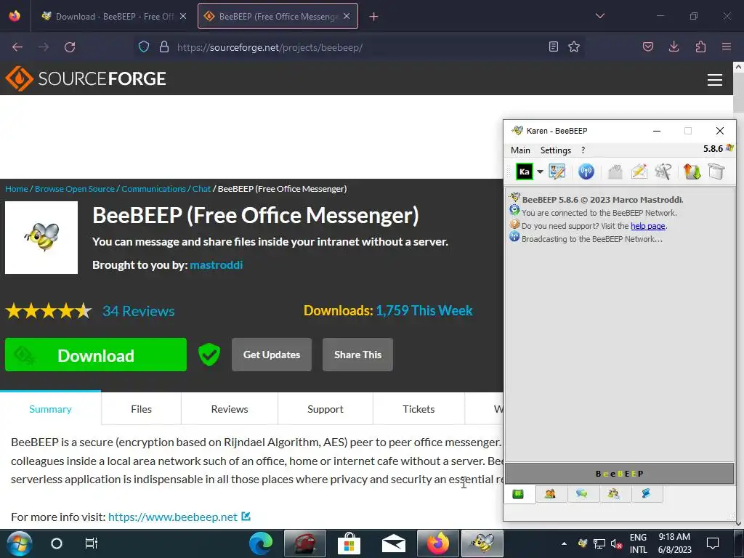Open the status dropdown arrow next to Ka avatar
This screenshot has height=558, width=744.
540,171
